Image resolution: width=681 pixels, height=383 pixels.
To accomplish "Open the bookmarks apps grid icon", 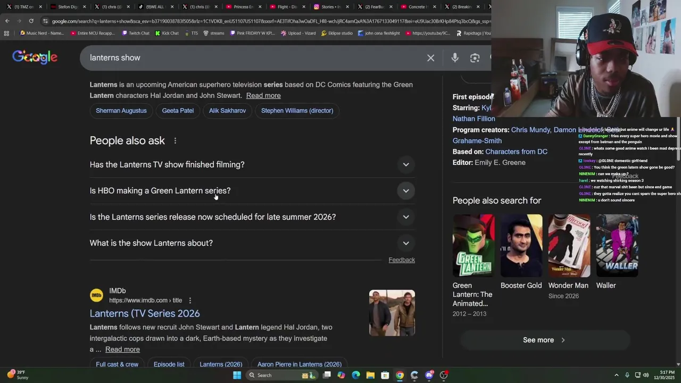I will click(6, 33).
